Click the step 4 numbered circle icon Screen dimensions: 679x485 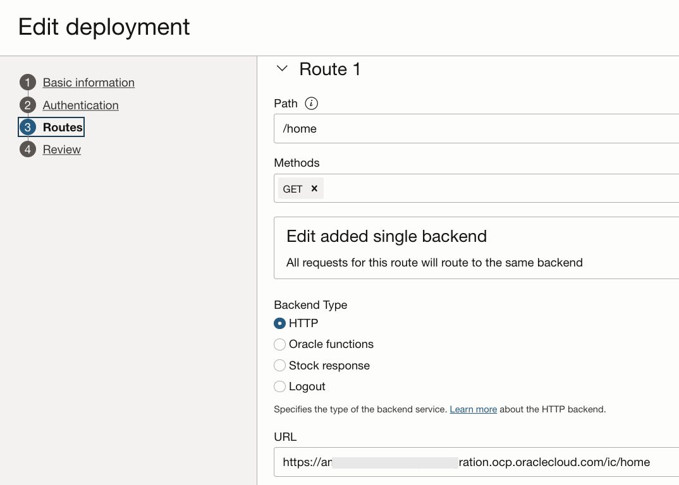click(27, 149)
